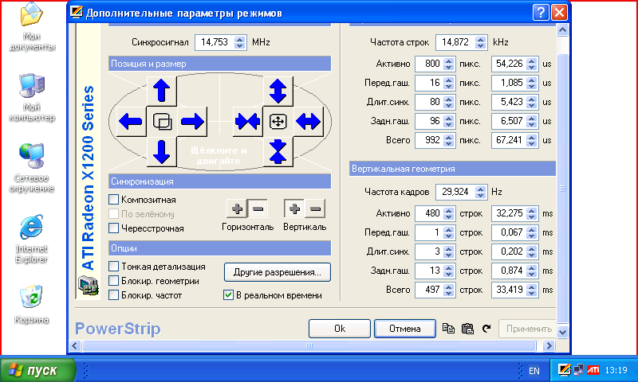Toggle the Чересстрочная checkbox
The image size is (638, 382).
tap(114, 228)
